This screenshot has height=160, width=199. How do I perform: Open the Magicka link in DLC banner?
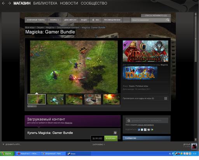tap(69, 123)
